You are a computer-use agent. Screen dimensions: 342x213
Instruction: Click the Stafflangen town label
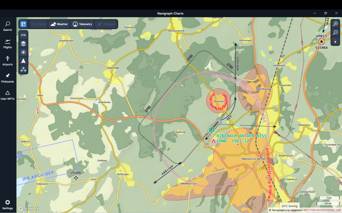(123, 174)
